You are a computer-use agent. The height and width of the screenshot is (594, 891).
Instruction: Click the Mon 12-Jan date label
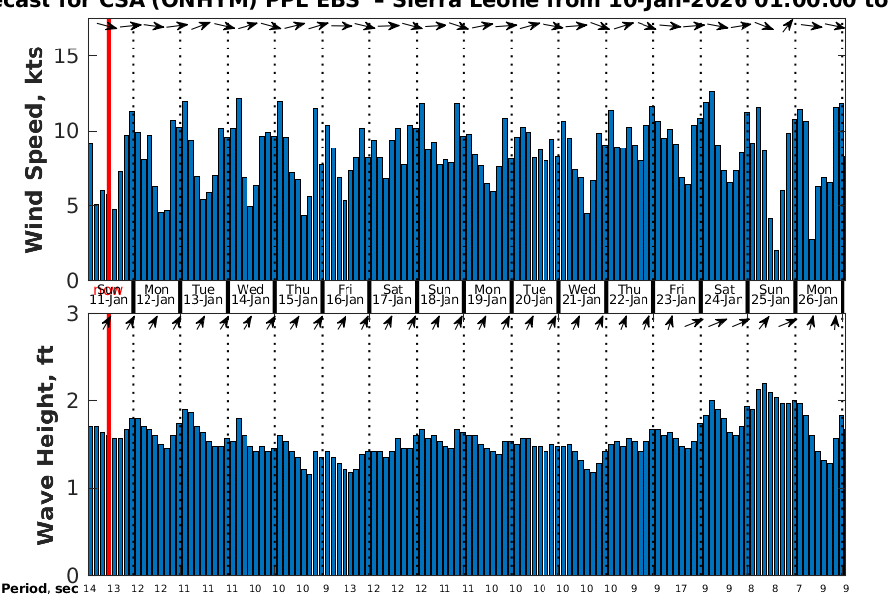click(x=155, y=294)
